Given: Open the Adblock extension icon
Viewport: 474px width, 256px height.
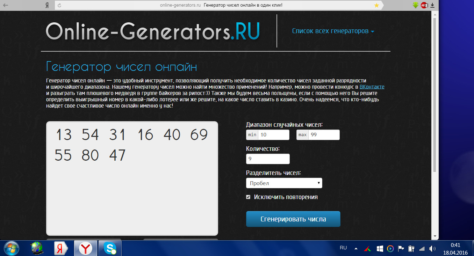Looking at the screenshot, I should tap(424, 5).
